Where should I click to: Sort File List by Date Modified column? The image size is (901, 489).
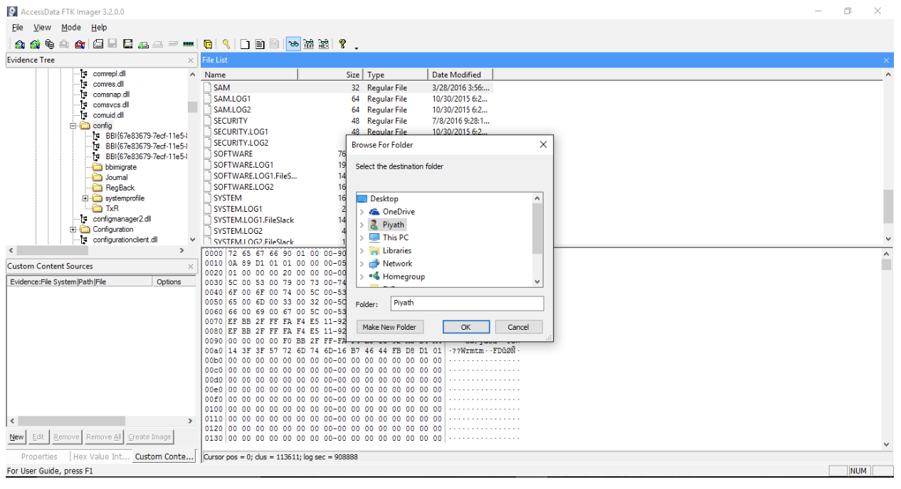coord(460,75)
